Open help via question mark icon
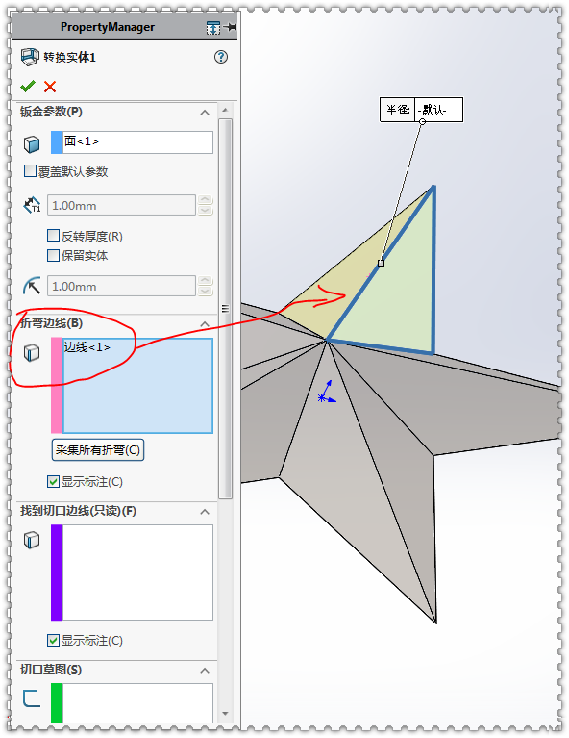 tap(220, 57)
